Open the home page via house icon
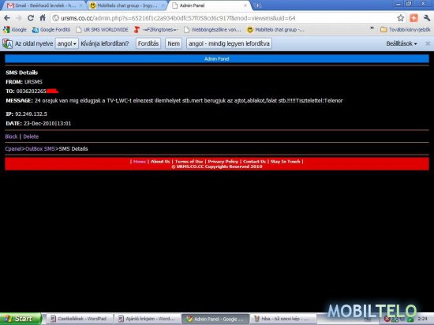 pyautogui.click(x=43, y=18)
